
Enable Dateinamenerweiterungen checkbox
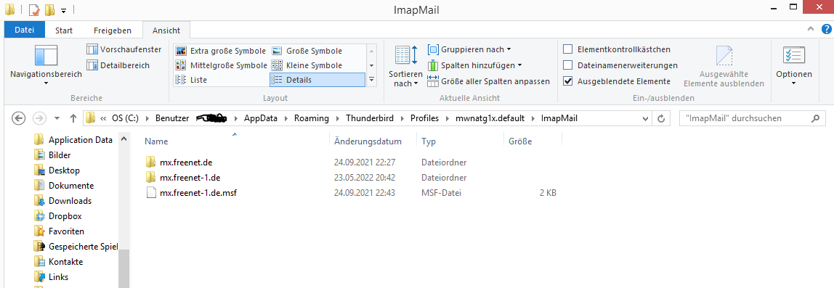click(x=620, y=65)
